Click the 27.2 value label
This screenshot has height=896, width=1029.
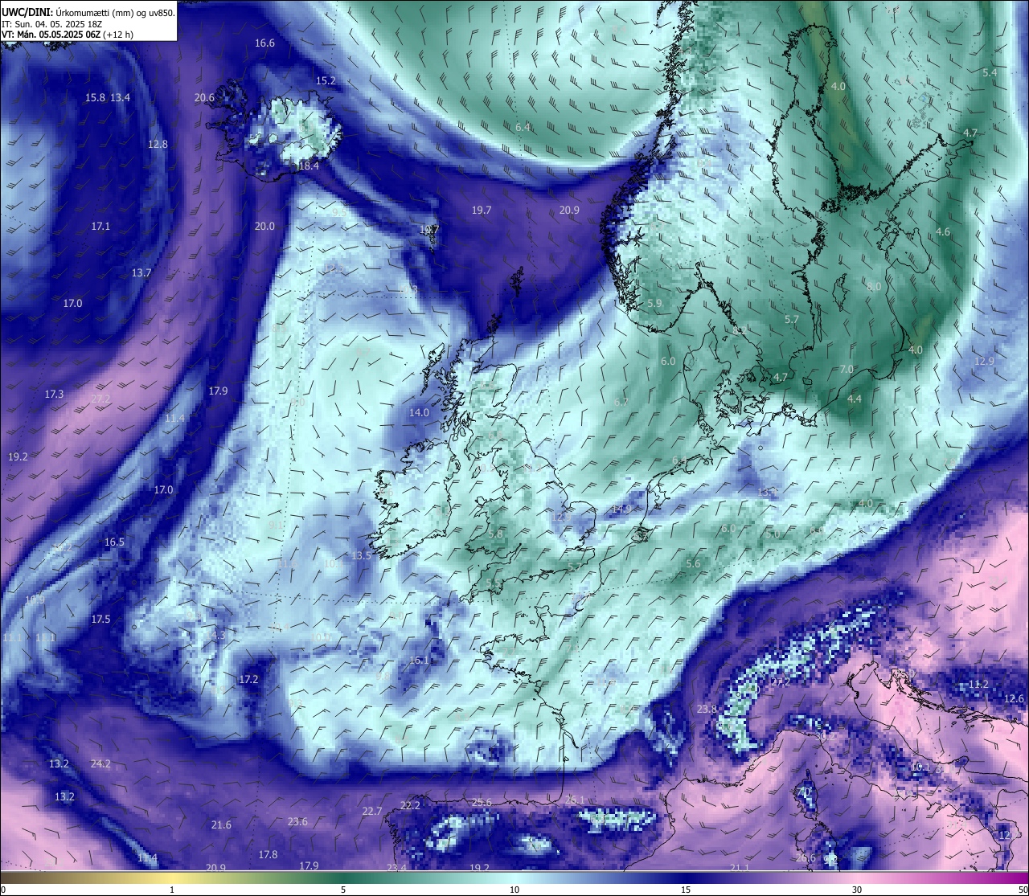pos(100,399)
